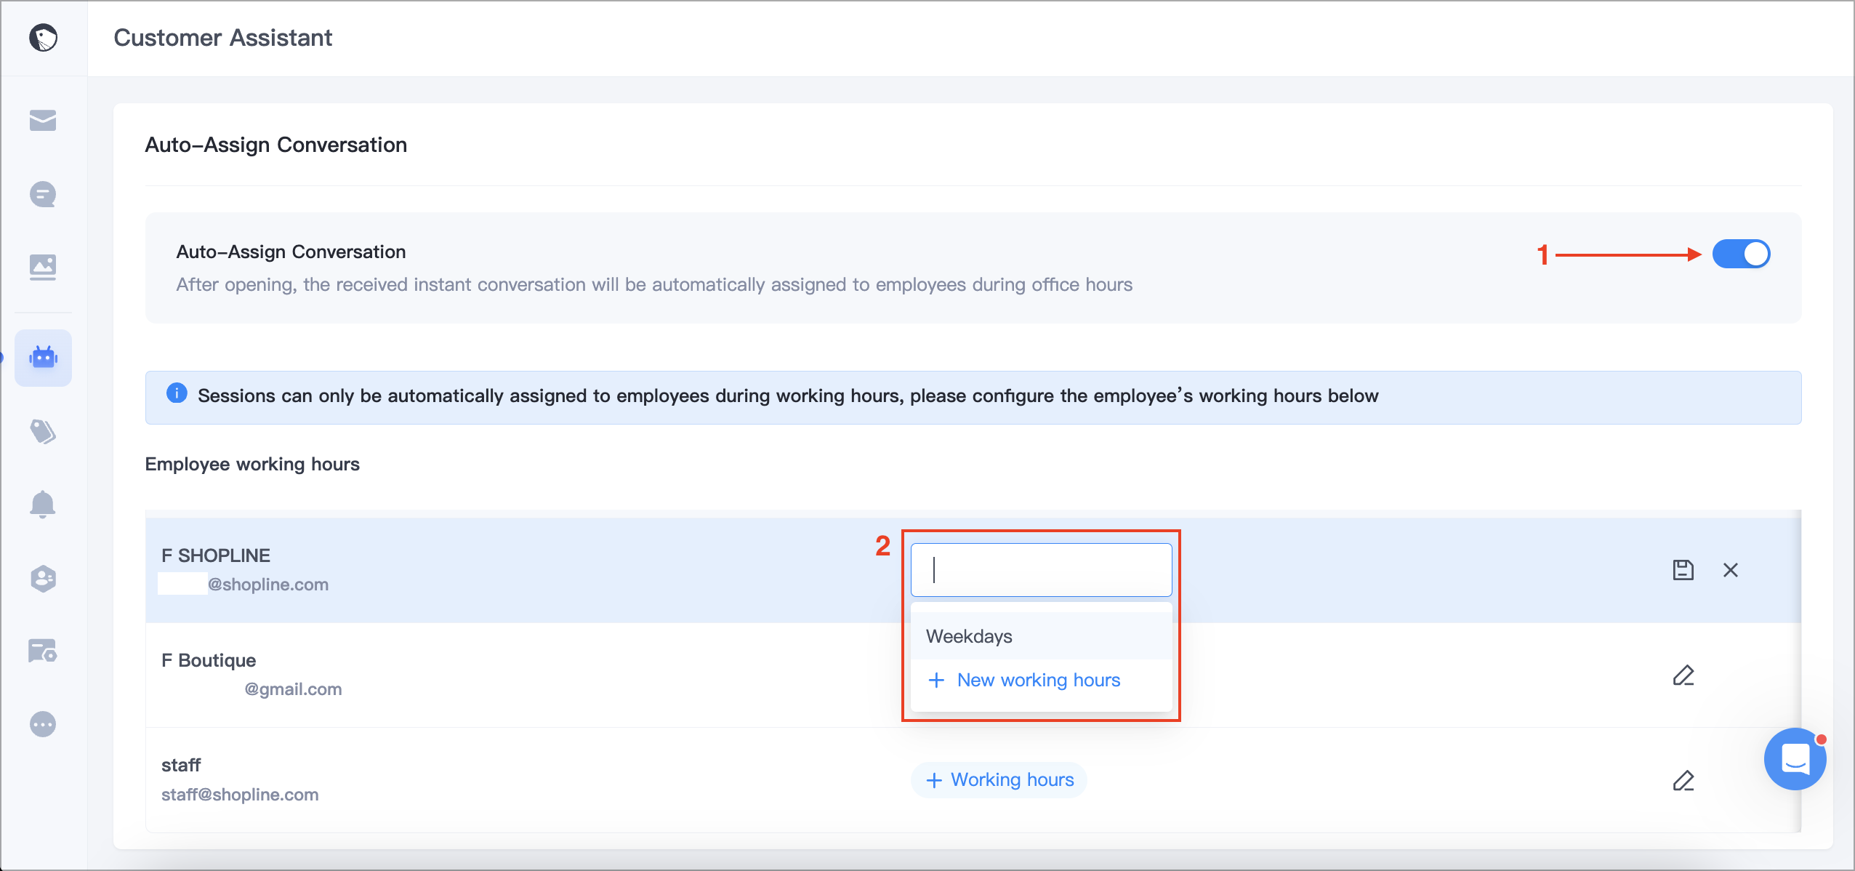Open the floating support chat bubble
The width and height of the screenshot is (1855, 871).
pos(1795,759)
